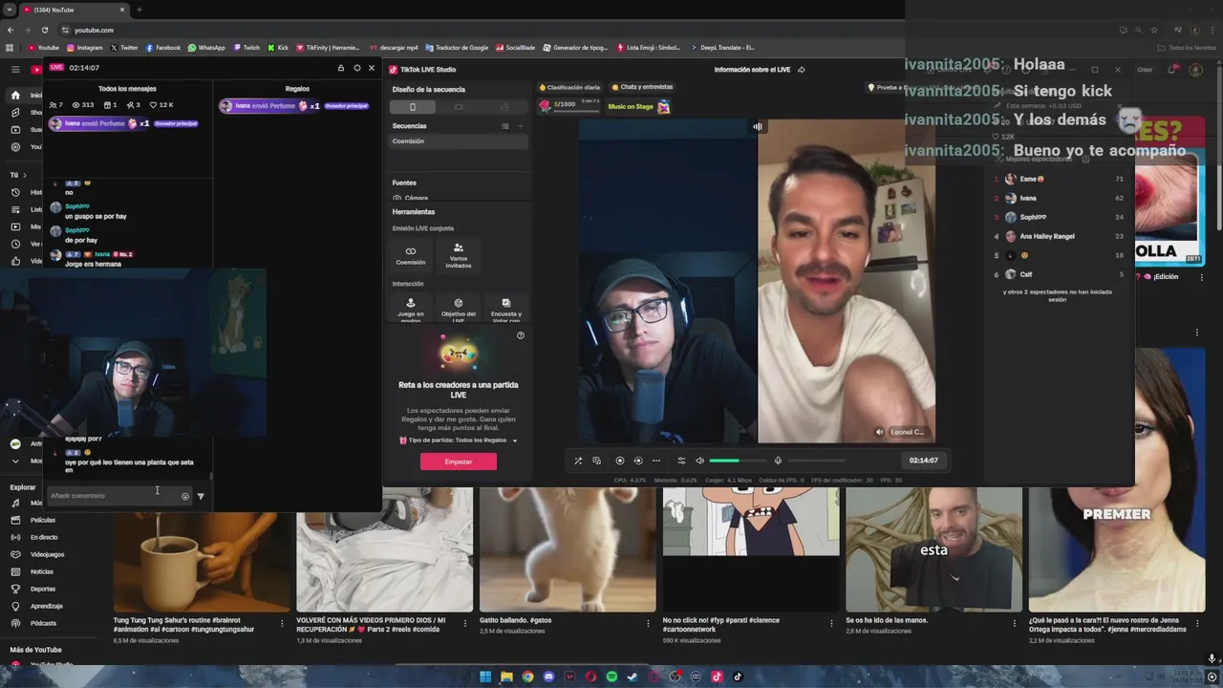Expand Tipo de partida dropdown

(x=515, y=441)
